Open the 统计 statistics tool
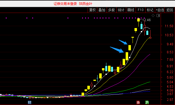175x105 pixels. (121, 10)
